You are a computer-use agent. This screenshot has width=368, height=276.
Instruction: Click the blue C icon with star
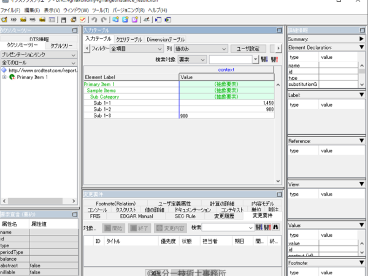click(125, 20)
